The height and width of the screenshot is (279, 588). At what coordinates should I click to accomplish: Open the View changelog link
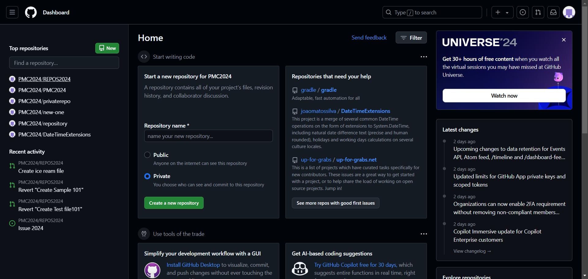pyautogui.click(x=472, y=251)
